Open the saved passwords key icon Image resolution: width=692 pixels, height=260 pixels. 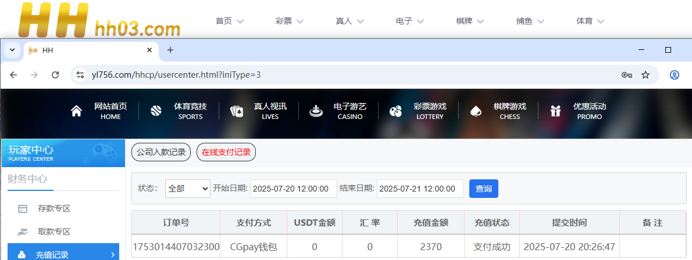point(626,75)
